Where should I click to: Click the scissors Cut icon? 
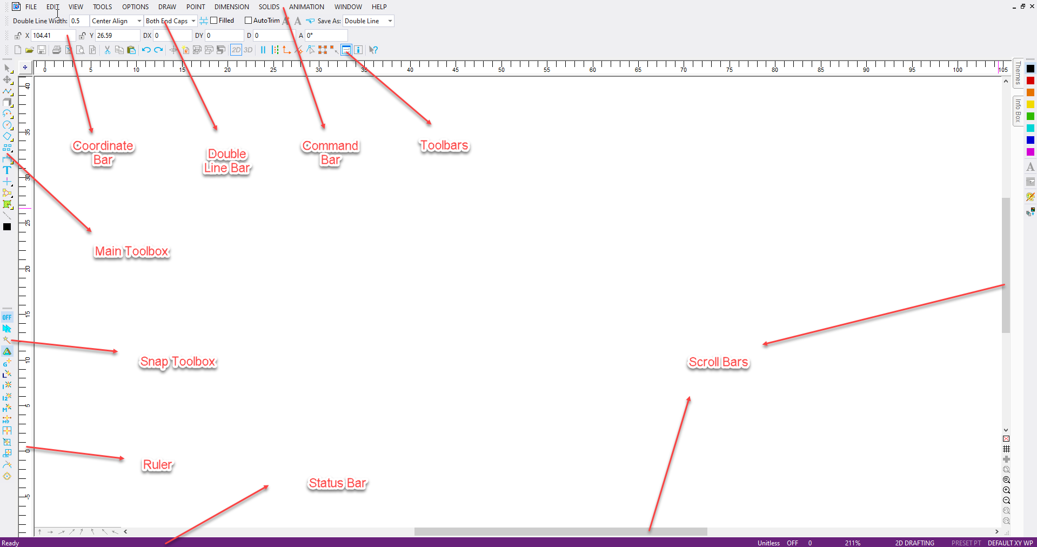coord(107,50)
